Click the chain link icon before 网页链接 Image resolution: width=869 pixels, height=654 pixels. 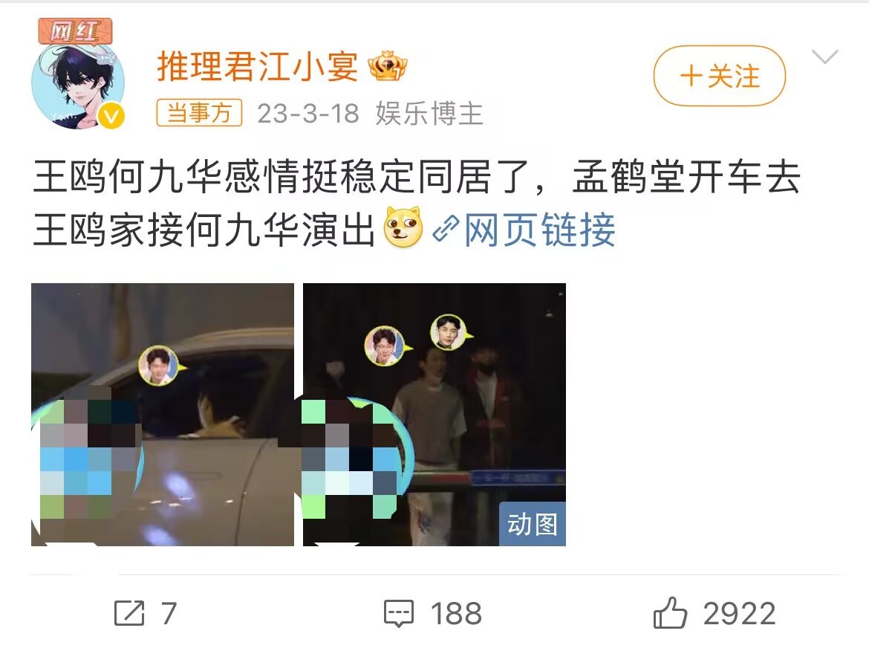point(446,229)
